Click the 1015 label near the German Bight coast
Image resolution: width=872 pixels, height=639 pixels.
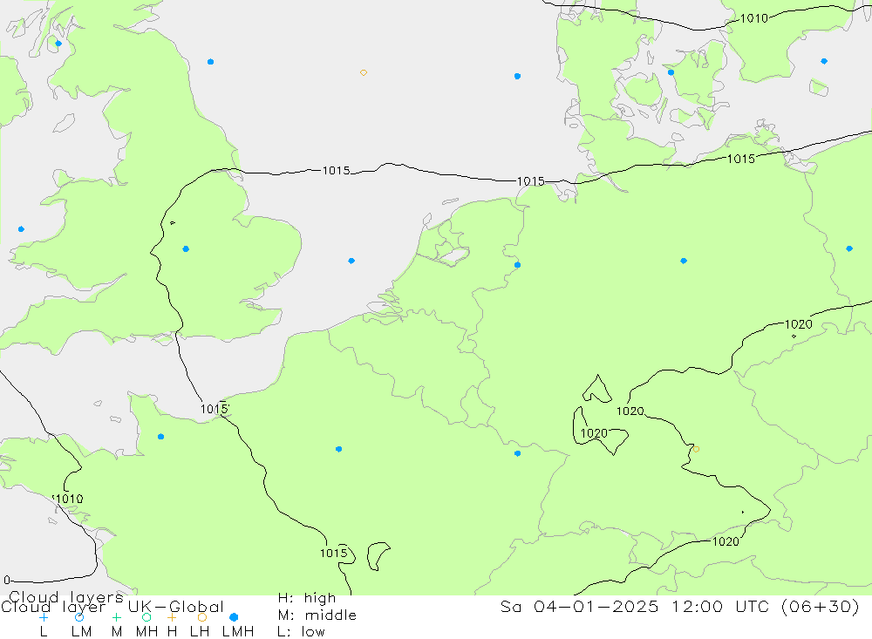coord(530,181)
